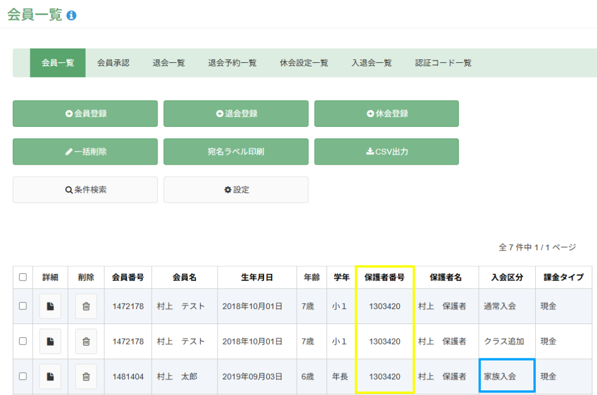597x395 pixels.
Task: Click the 宛名ラベル印刷 button
Action: [236, 152]
